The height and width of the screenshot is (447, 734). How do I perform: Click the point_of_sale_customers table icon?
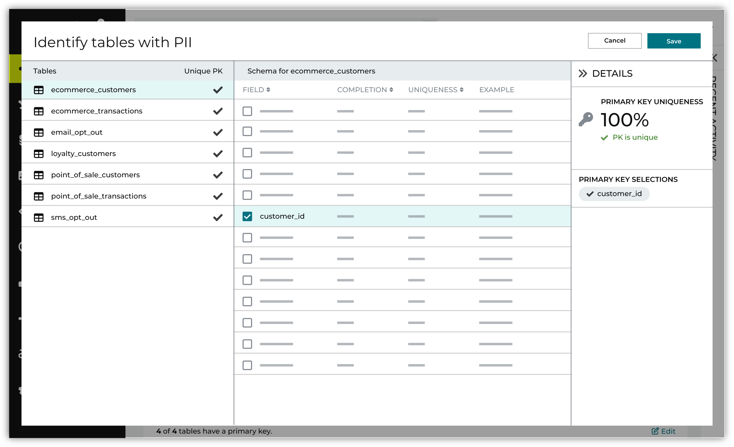pyautogui.click(x=39, y=175)
